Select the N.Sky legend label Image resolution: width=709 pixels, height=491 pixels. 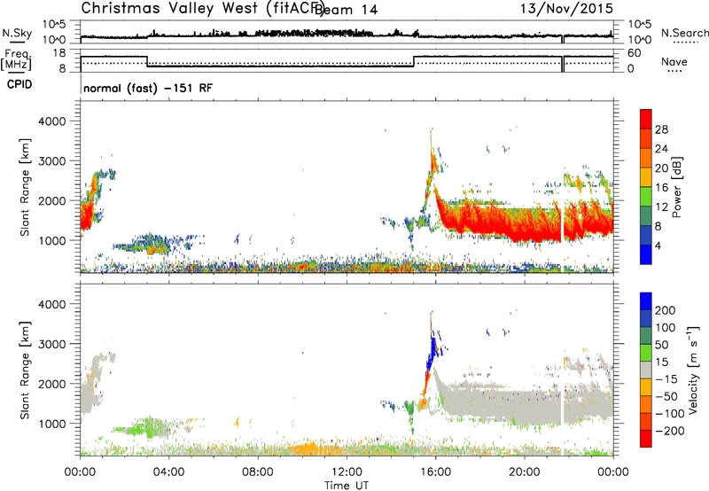coord(17,33)
